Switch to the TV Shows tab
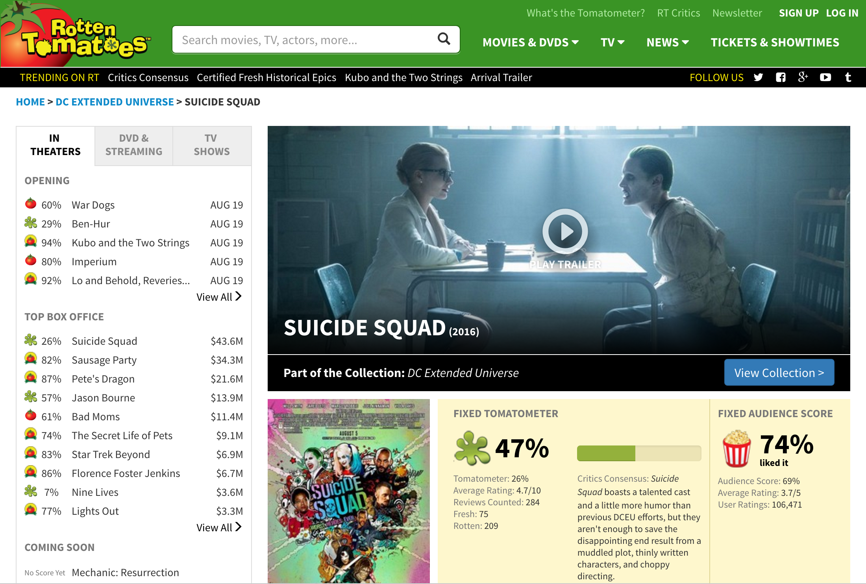 [x=212, y=145]
